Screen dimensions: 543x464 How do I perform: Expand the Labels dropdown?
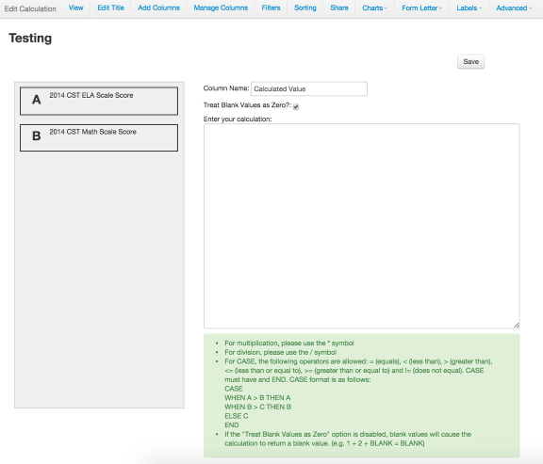coord(469,8)
